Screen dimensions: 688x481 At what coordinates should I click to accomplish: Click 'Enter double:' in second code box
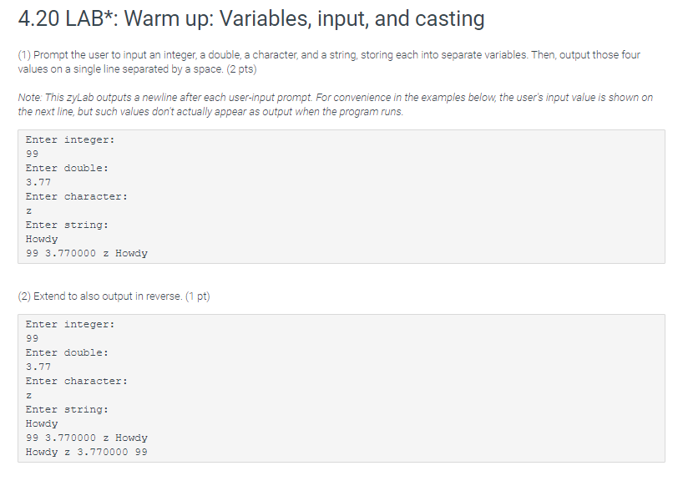(x=67, y=353)
